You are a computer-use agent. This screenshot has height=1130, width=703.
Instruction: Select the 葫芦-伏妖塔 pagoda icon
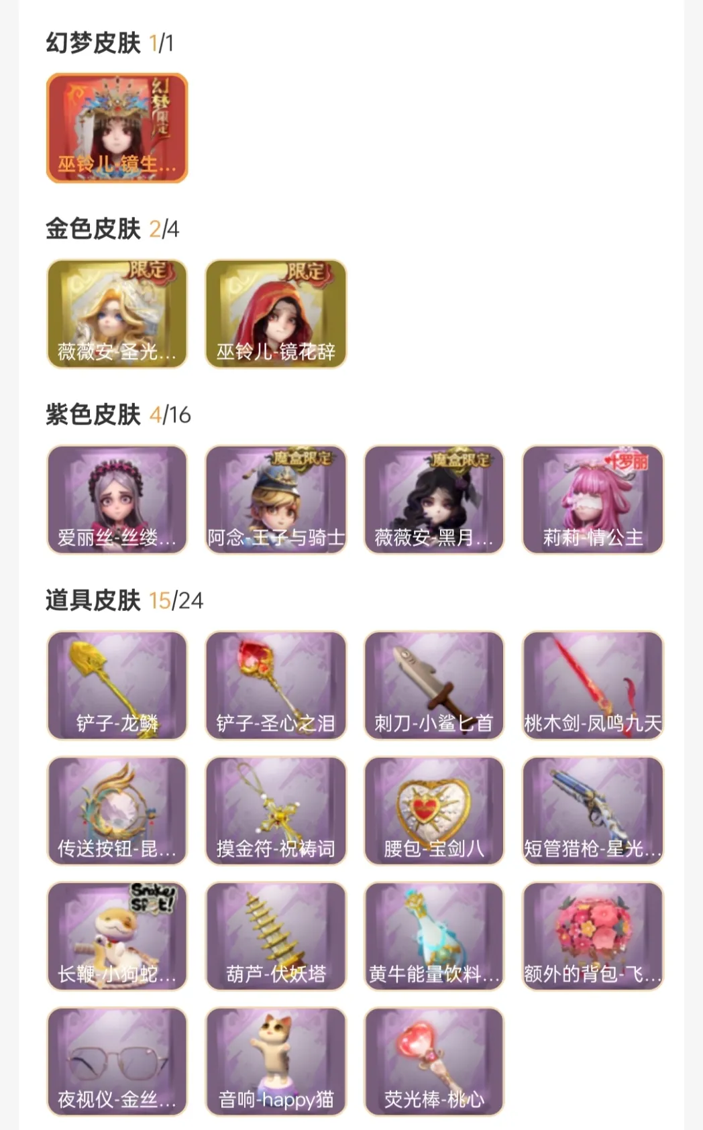276,936
